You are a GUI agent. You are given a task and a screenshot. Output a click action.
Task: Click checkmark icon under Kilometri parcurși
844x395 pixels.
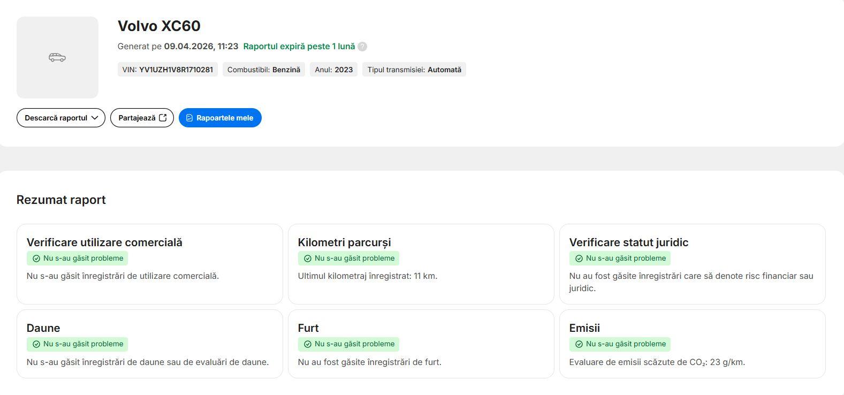[308, 259]
